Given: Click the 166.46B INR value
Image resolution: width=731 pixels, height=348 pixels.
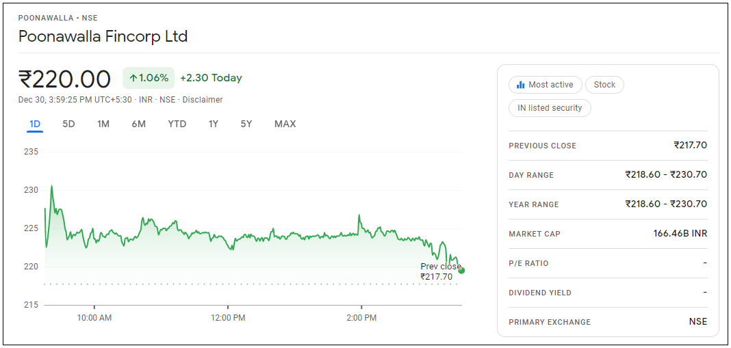Looking at the screenshot, I should pos(680,233).
